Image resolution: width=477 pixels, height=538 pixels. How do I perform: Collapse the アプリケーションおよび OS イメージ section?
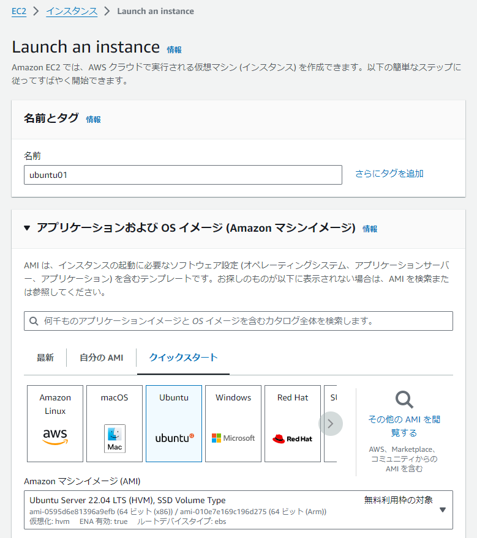27,228
